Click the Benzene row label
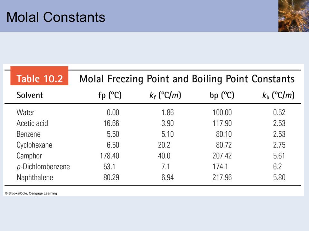 pyautogui.click(x=29, y=134)
